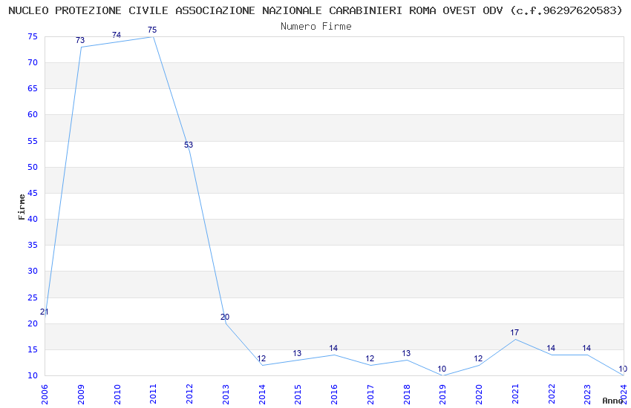Click data label 12 above 2017
The height and width of the screenshot is (408, 631).
point(370,358)
